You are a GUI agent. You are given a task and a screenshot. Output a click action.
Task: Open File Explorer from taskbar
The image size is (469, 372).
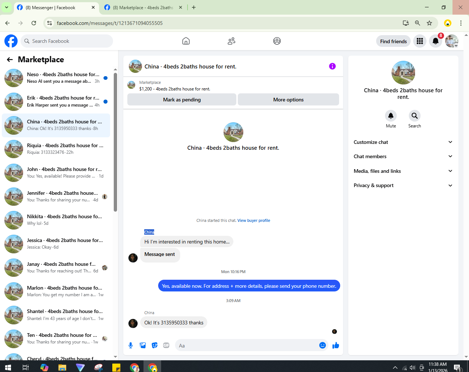[x=62, y=367]
